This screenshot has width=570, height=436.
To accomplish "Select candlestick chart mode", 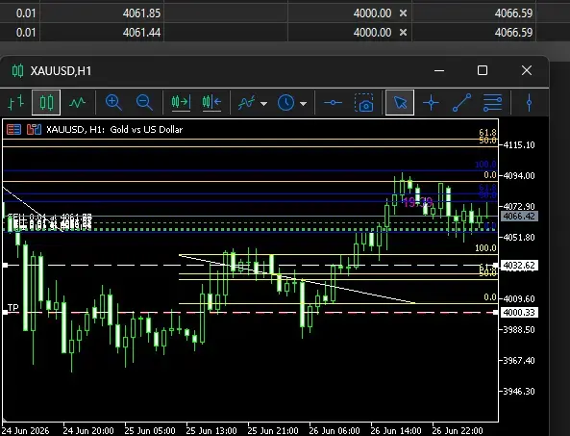I will pyautogui.click(x=46, y=103).
